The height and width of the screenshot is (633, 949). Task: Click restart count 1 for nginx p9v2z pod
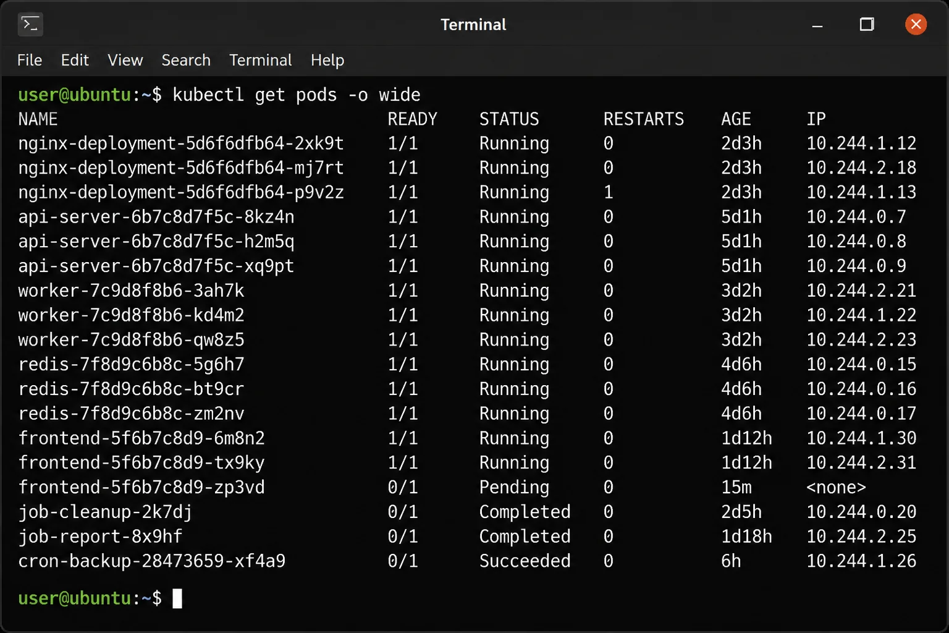pyautogui.click(x=609, y=192)
